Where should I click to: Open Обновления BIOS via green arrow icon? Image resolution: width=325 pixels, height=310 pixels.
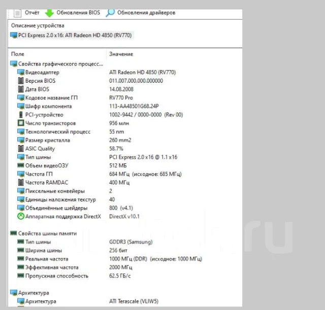pyautogui.click(x=49, y=13)
